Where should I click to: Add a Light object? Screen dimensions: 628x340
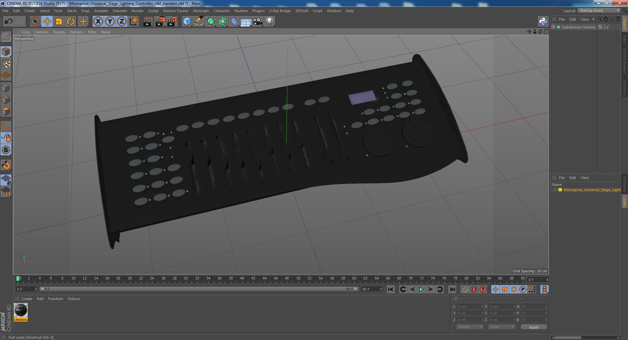point(269,22)
